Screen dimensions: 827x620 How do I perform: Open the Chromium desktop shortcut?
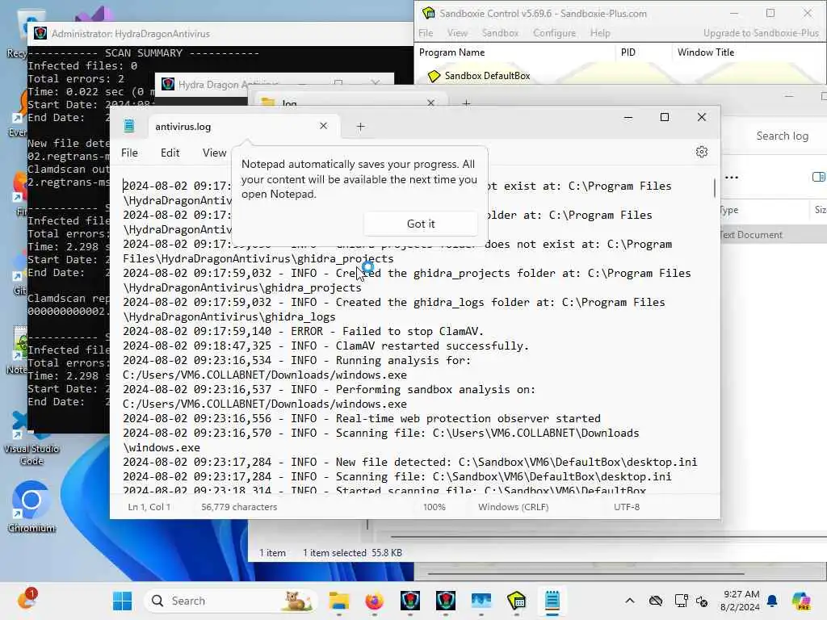point(31,506)
